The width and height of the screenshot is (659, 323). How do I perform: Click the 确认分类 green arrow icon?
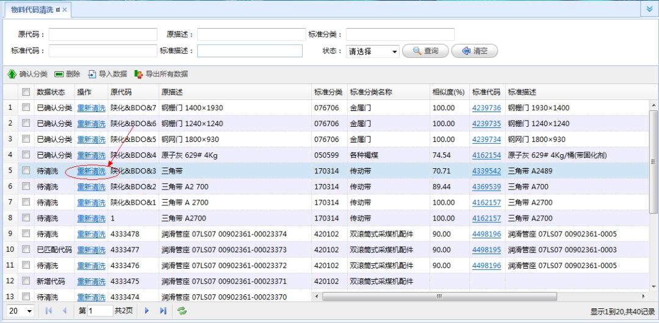coord(12,74)
